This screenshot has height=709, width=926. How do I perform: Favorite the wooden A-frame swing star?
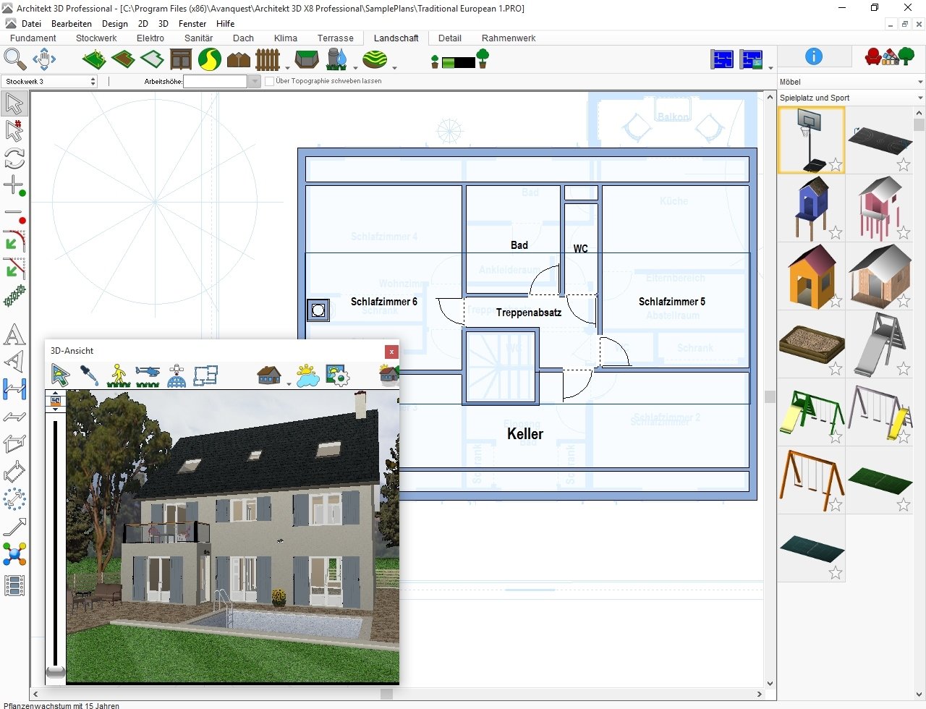point(836,505)
